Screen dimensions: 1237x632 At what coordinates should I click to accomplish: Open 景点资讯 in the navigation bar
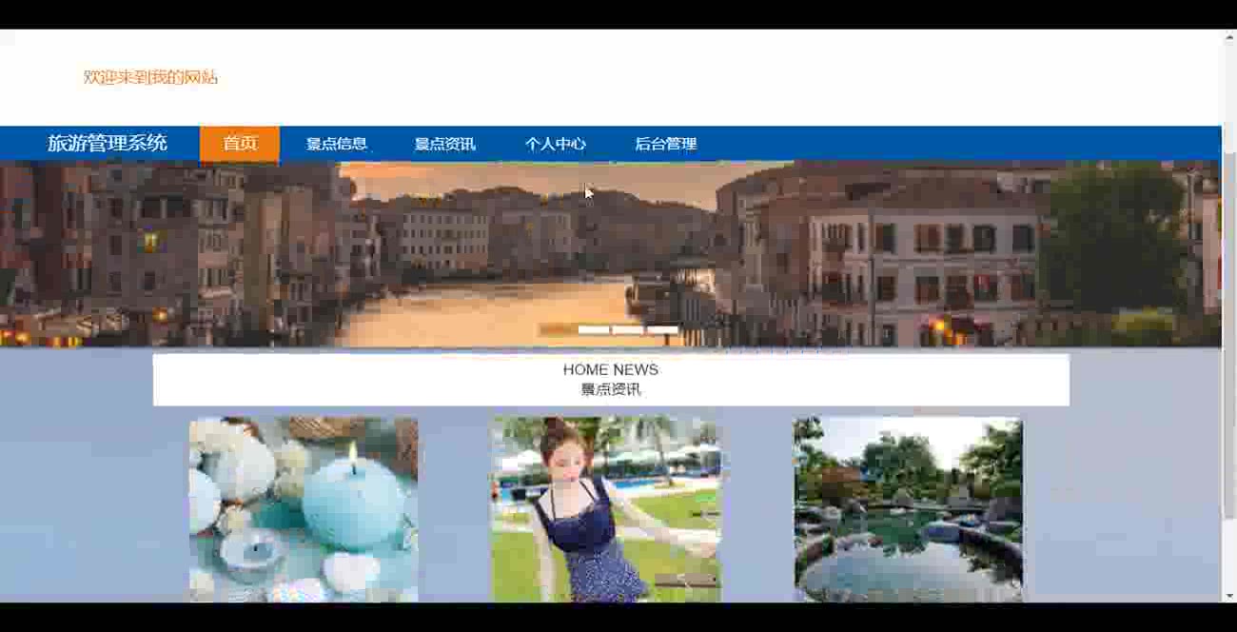[445, 144]
